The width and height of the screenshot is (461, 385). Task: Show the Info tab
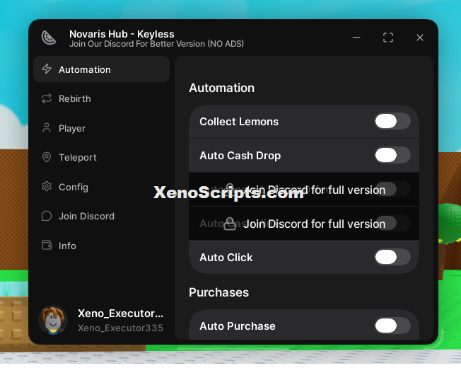(101, 245)
